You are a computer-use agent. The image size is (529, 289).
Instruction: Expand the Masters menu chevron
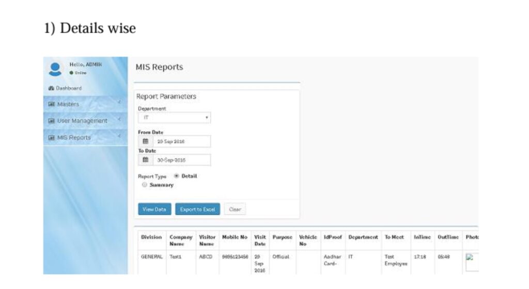[119, 103]
